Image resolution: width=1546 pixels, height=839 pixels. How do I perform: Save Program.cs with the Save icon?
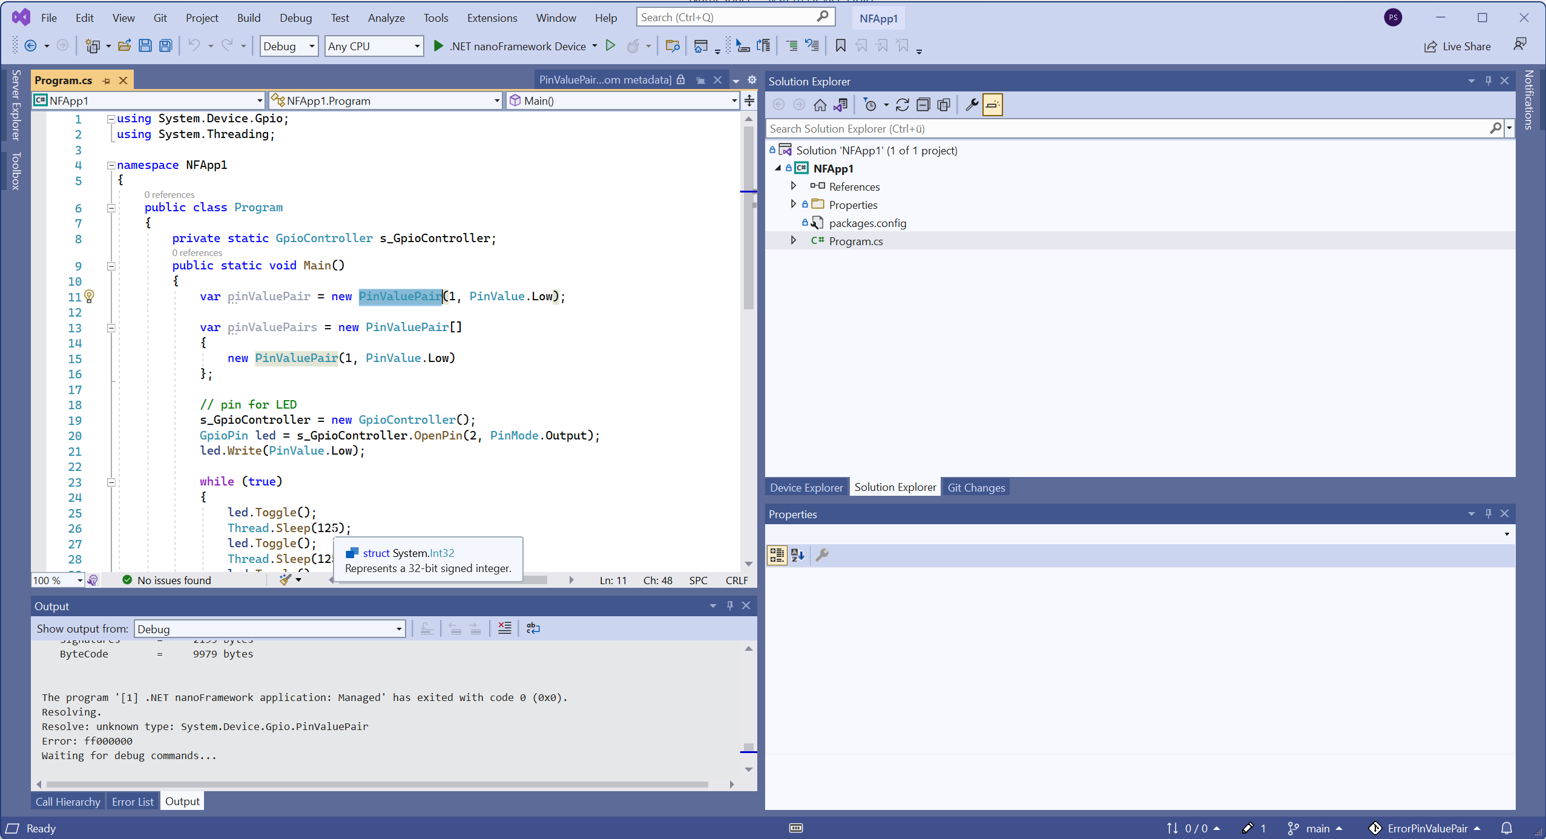point(145,45)
